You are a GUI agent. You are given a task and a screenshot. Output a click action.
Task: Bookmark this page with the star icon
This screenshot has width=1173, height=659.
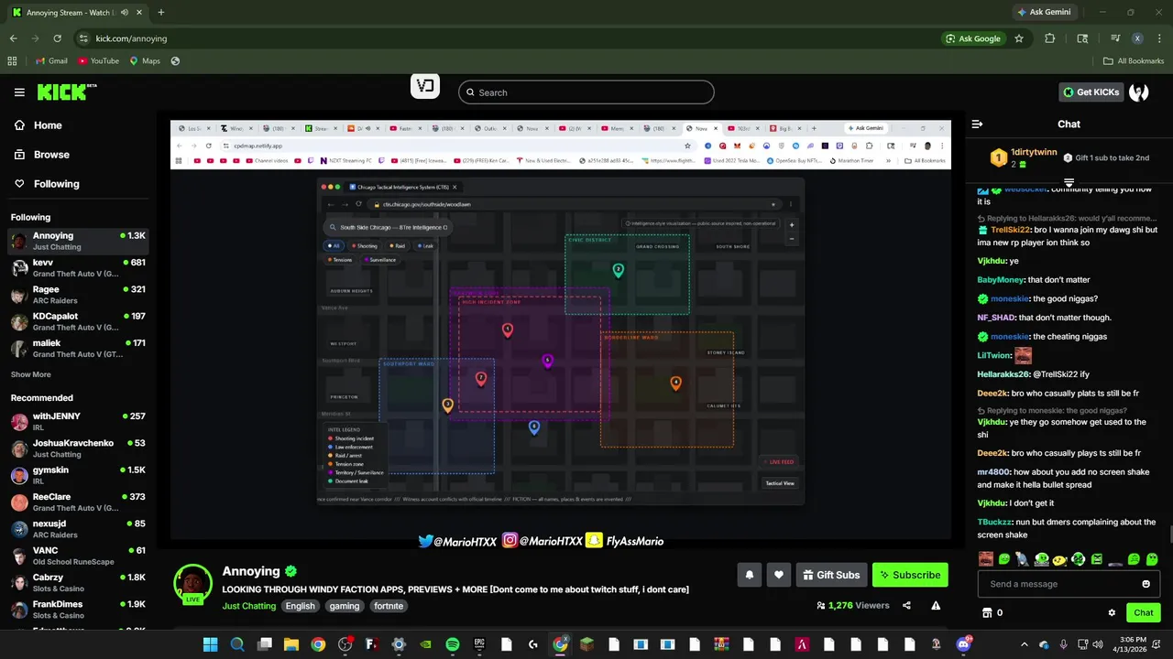click(x=1019, y=38)
